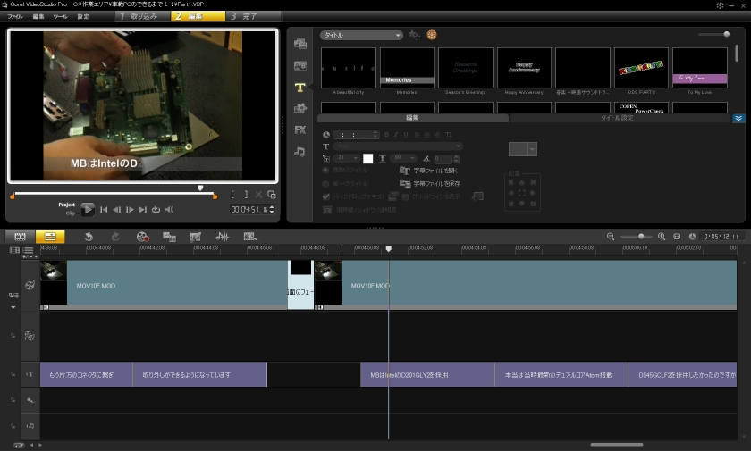Switch to Storyboard view
751x451 pixels.
click(20, 237)
